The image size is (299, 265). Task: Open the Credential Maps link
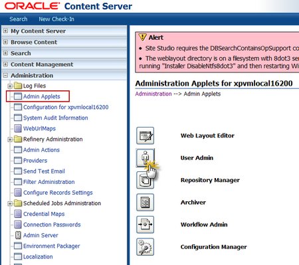click(44, 214)
